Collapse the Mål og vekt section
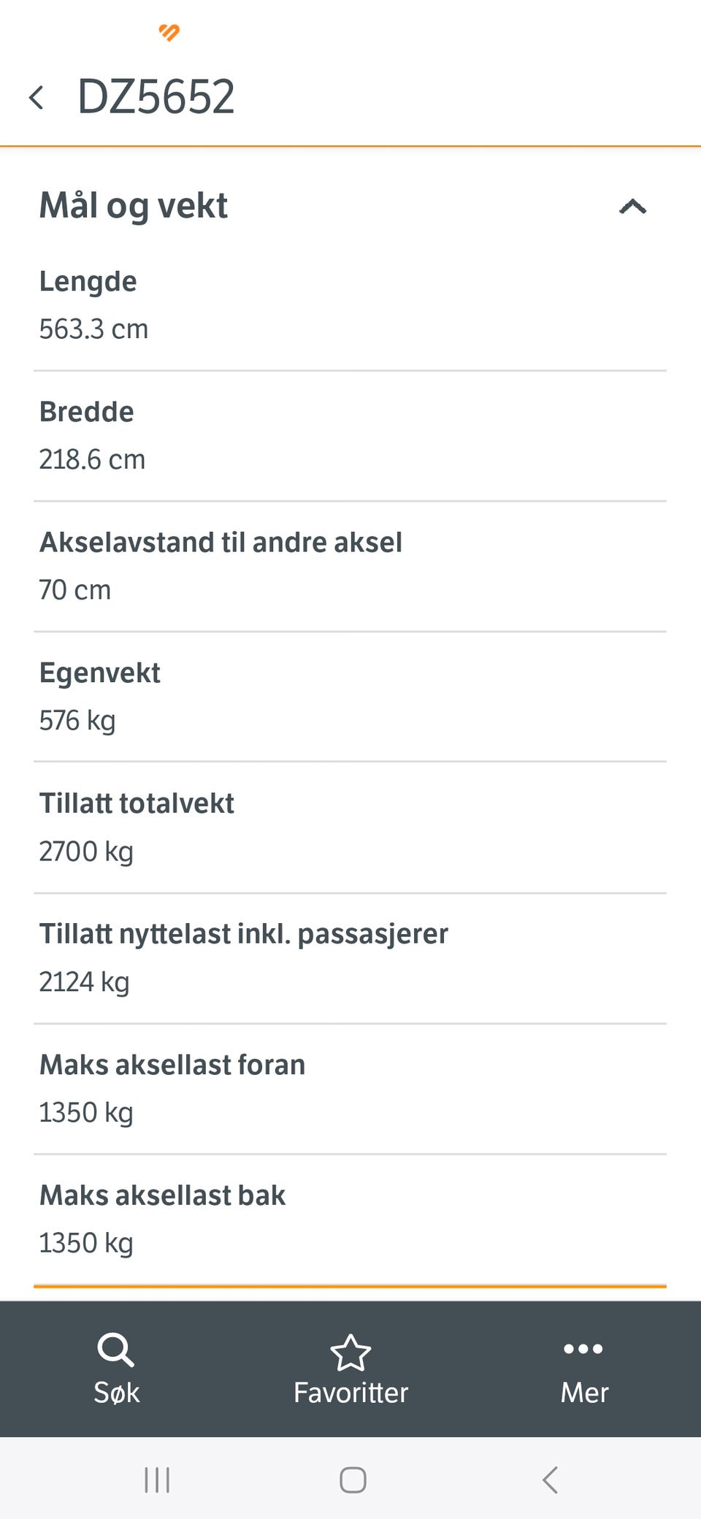 pos(632,207)
